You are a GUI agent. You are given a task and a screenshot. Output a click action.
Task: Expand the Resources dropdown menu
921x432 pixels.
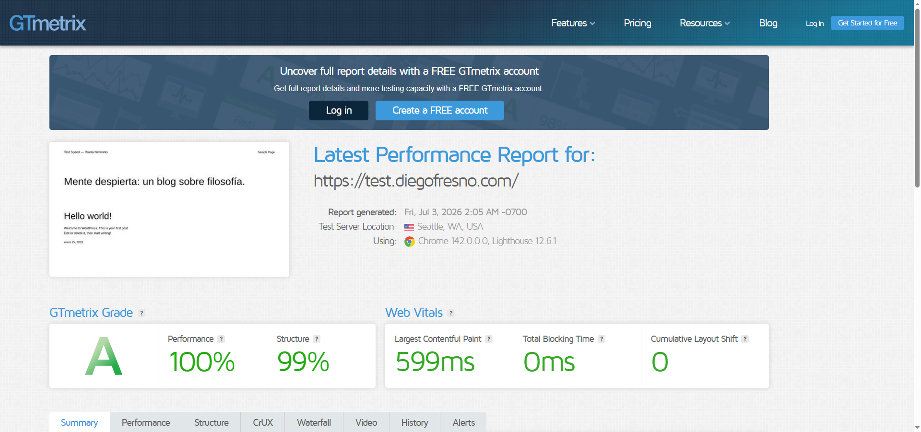[x=705, y=23]
